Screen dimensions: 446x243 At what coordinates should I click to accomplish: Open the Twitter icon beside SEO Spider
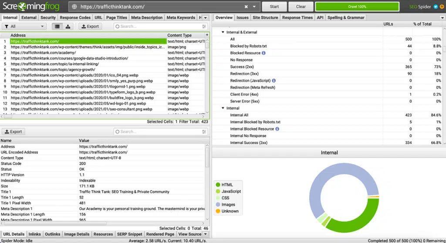435,7
